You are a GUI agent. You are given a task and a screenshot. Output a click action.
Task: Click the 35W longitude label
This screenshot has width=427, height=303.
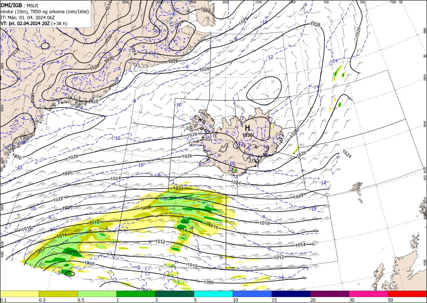point(125,2)
